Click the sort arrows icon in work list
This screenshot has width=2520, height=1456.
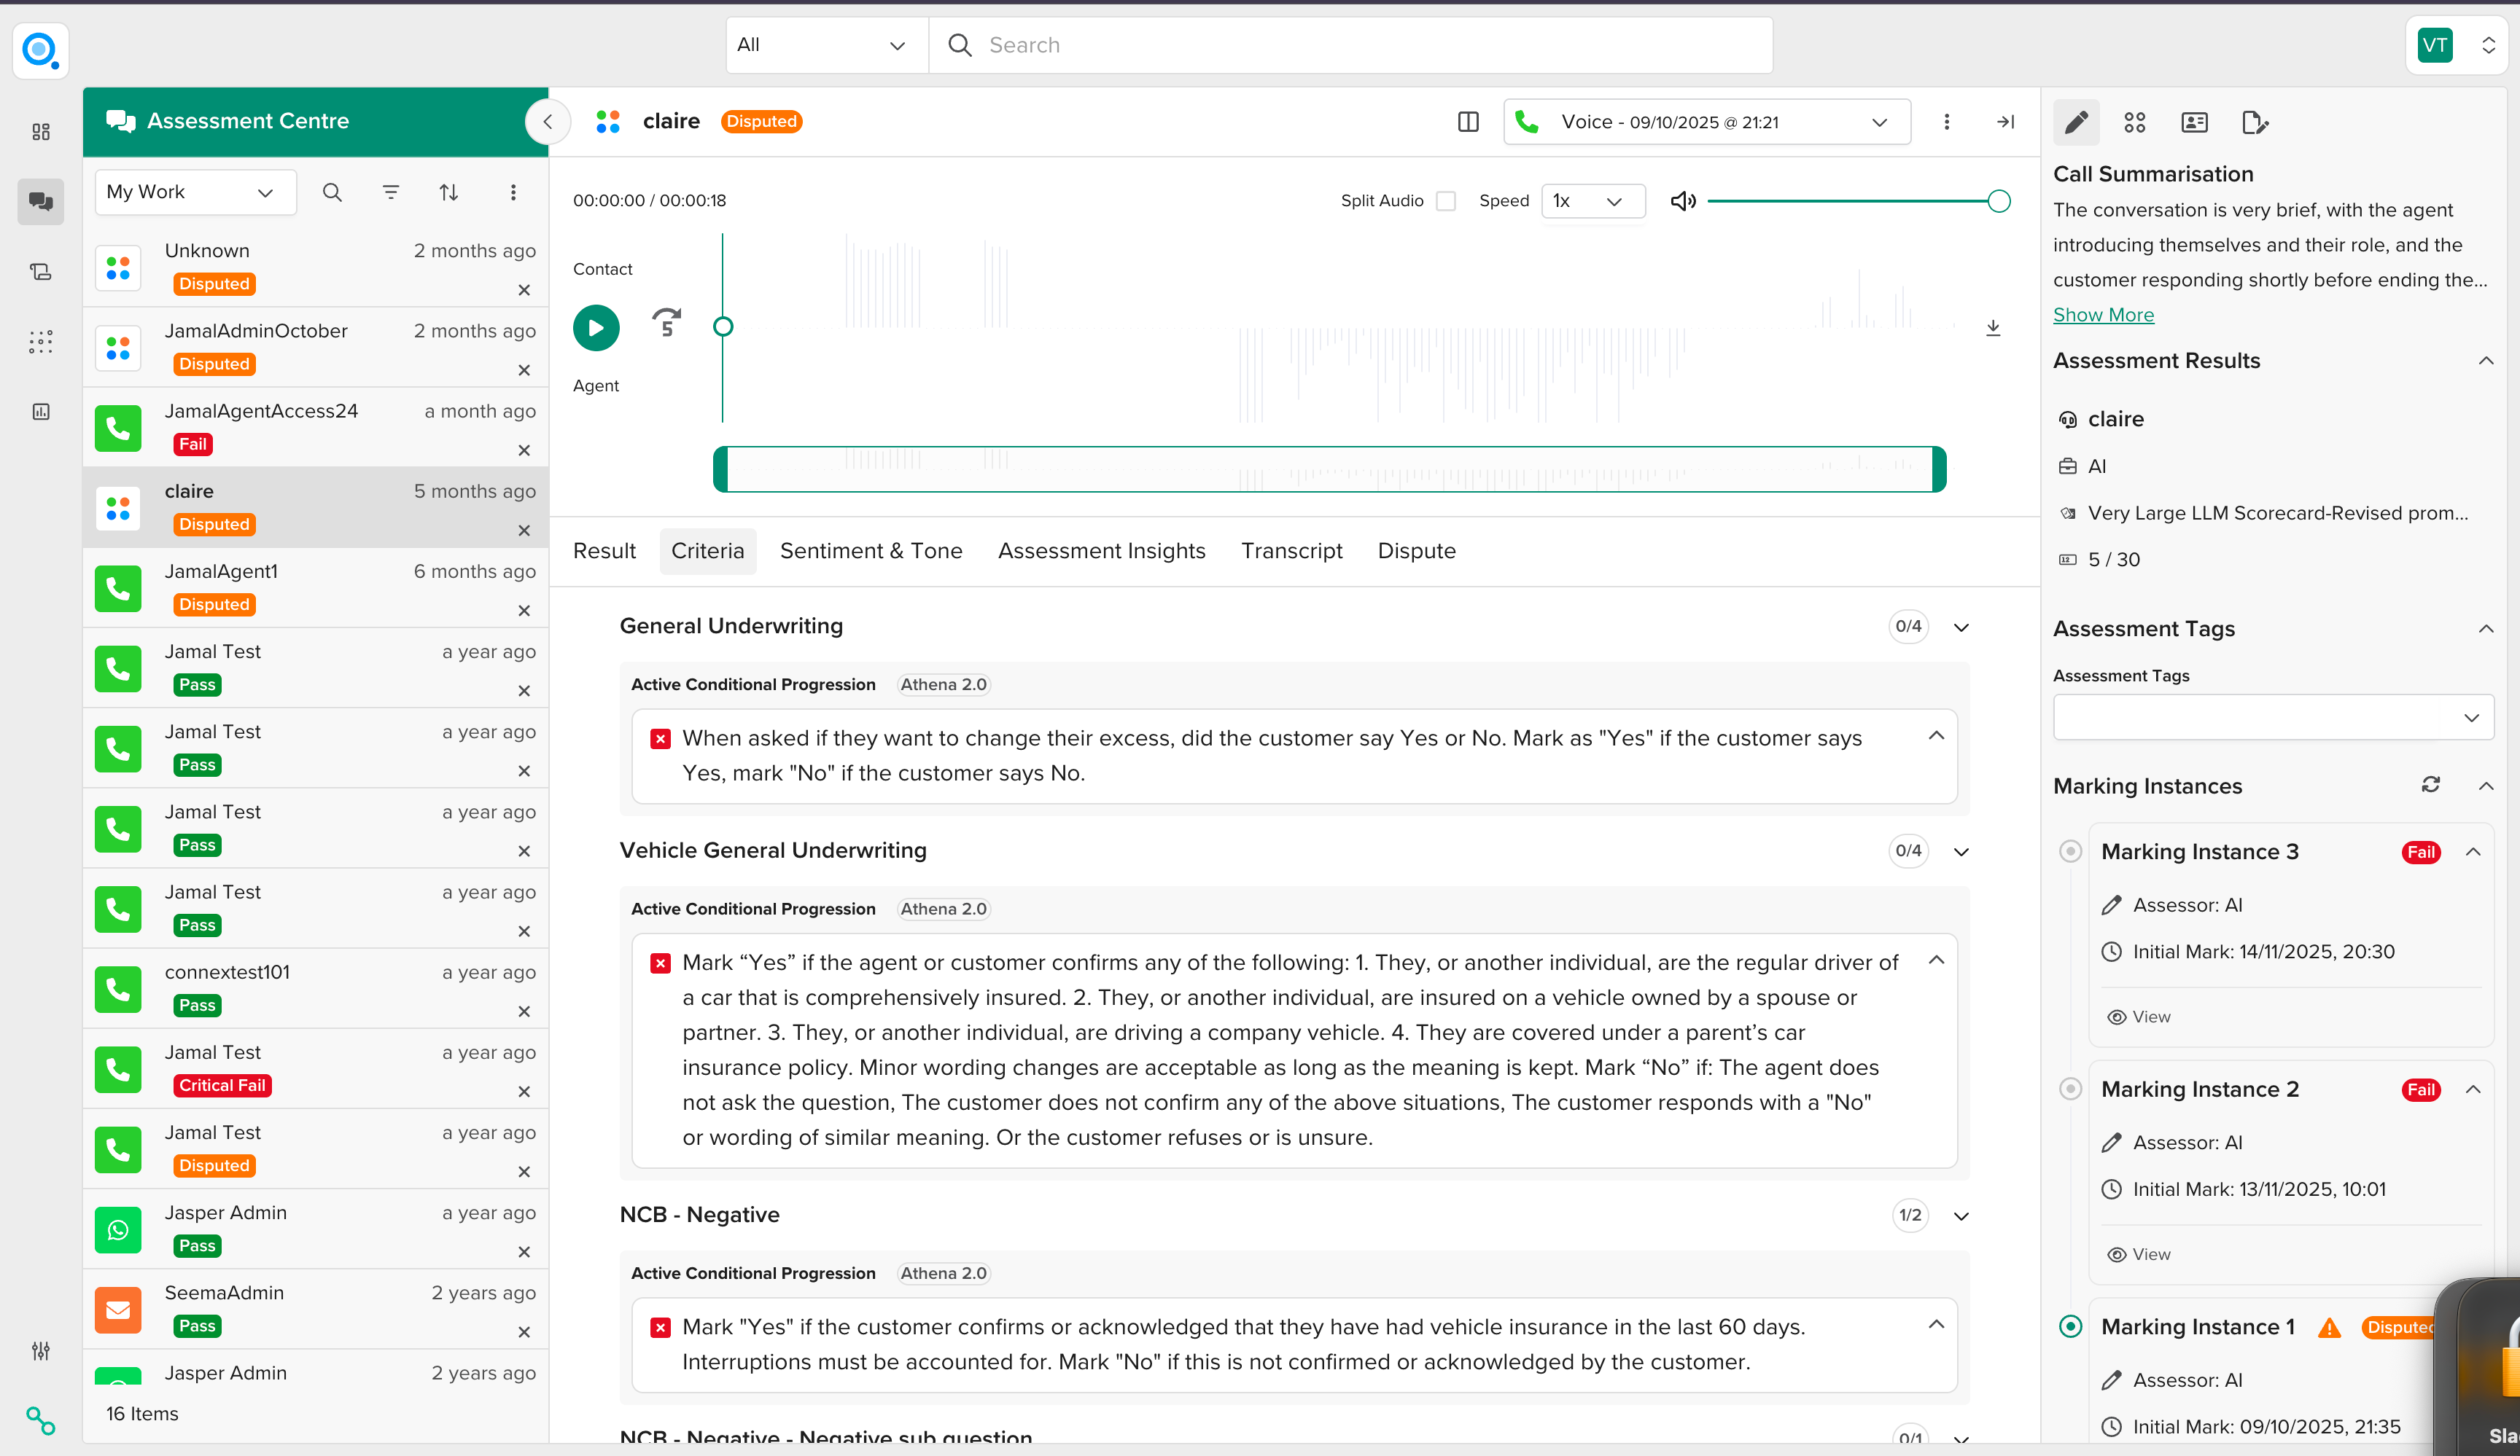[449, 192]
